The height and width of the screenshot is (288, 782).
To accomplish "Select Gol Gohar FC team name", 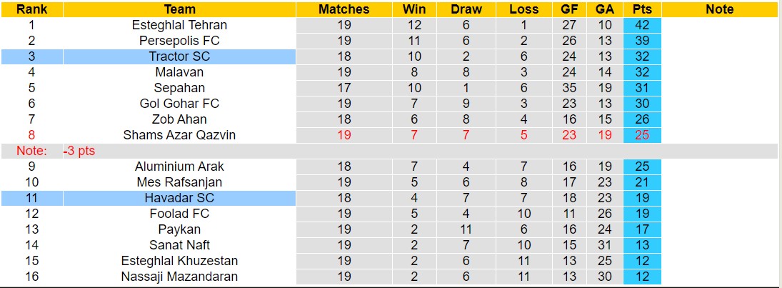I will pyautogui.click(x=179, y=104).
